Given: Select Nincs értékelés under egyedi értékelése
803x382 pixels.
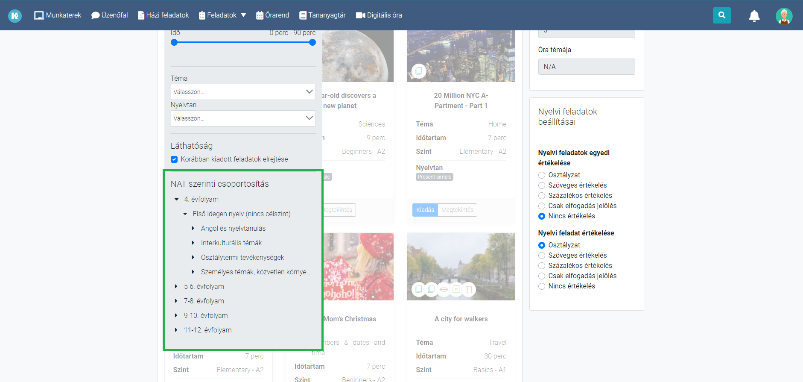Looking at the screenshot, I should point(542,216).
